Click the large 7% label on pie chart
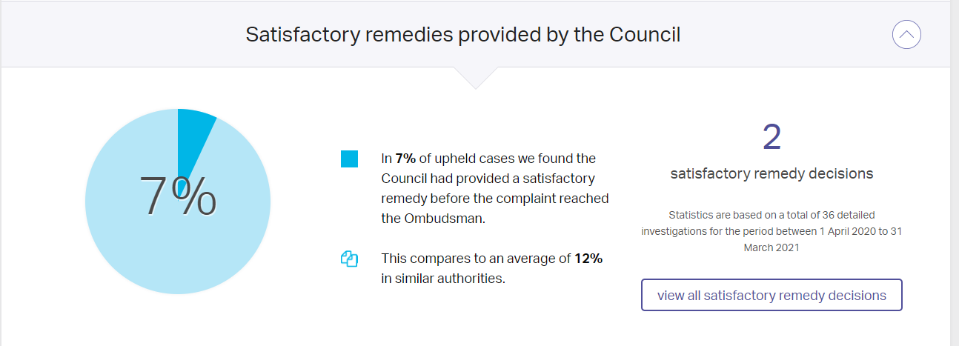 coord(178,197)
